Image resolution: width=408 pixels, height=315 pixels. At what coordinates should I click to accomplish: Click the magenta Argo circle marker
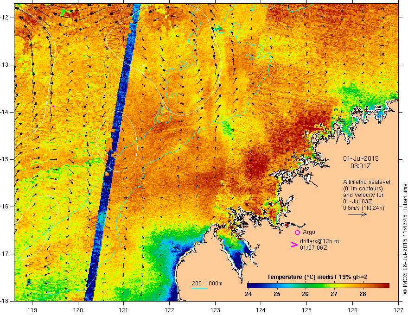tap(297, 233)
